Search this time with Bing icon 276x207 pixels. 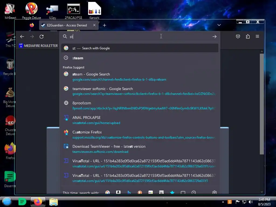click(129, 192)
